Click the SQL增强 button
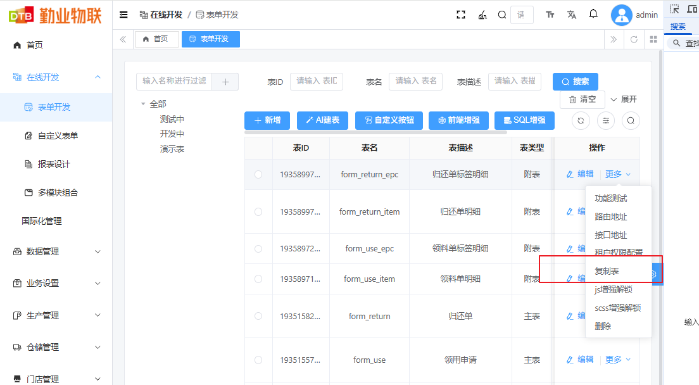Viewport: 699px width, 385px height. (x=524, y=120)
